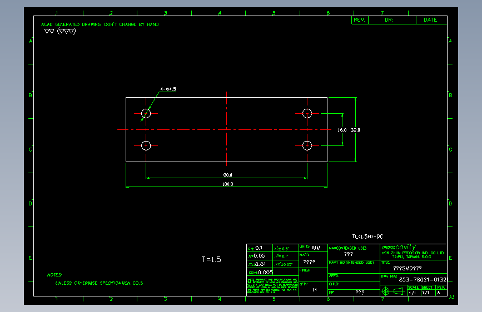Screen dimensions: 482x312
Task: Click the UNITS MM cell
Action: [313, 248]
